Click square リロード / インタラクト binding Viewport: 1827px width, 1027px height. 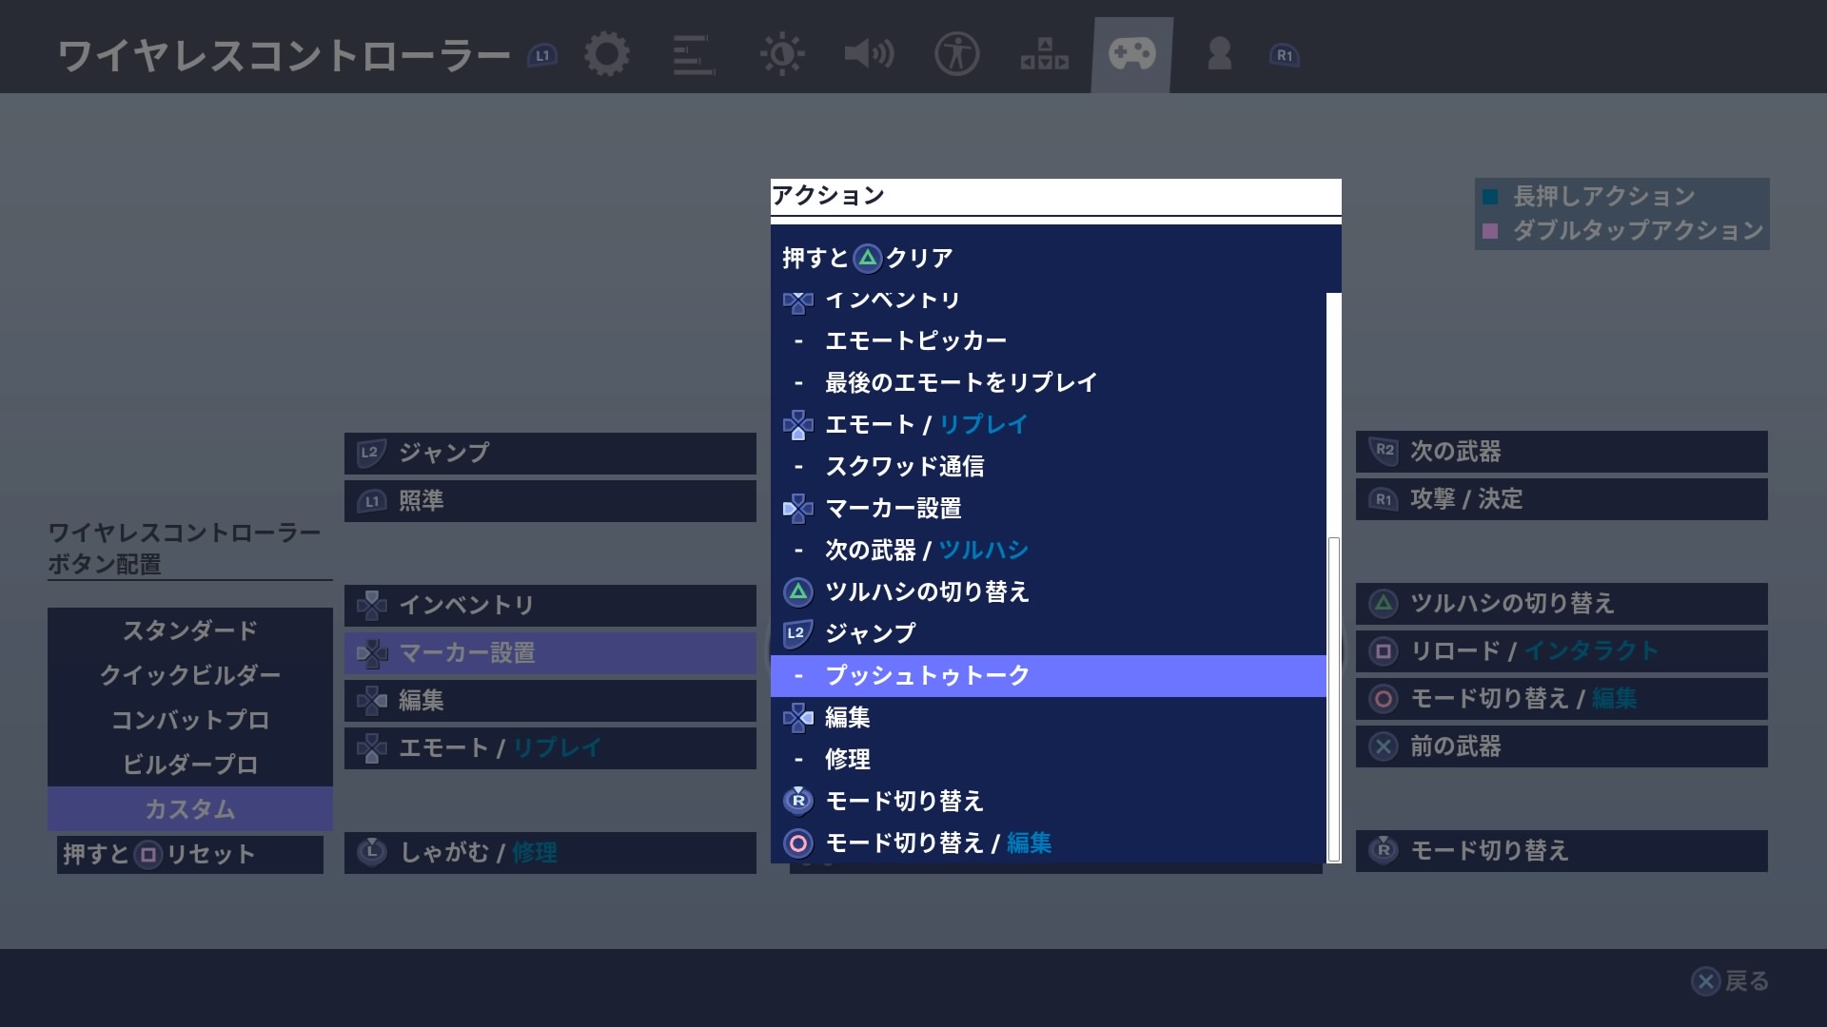click(x=1562, y=650)
